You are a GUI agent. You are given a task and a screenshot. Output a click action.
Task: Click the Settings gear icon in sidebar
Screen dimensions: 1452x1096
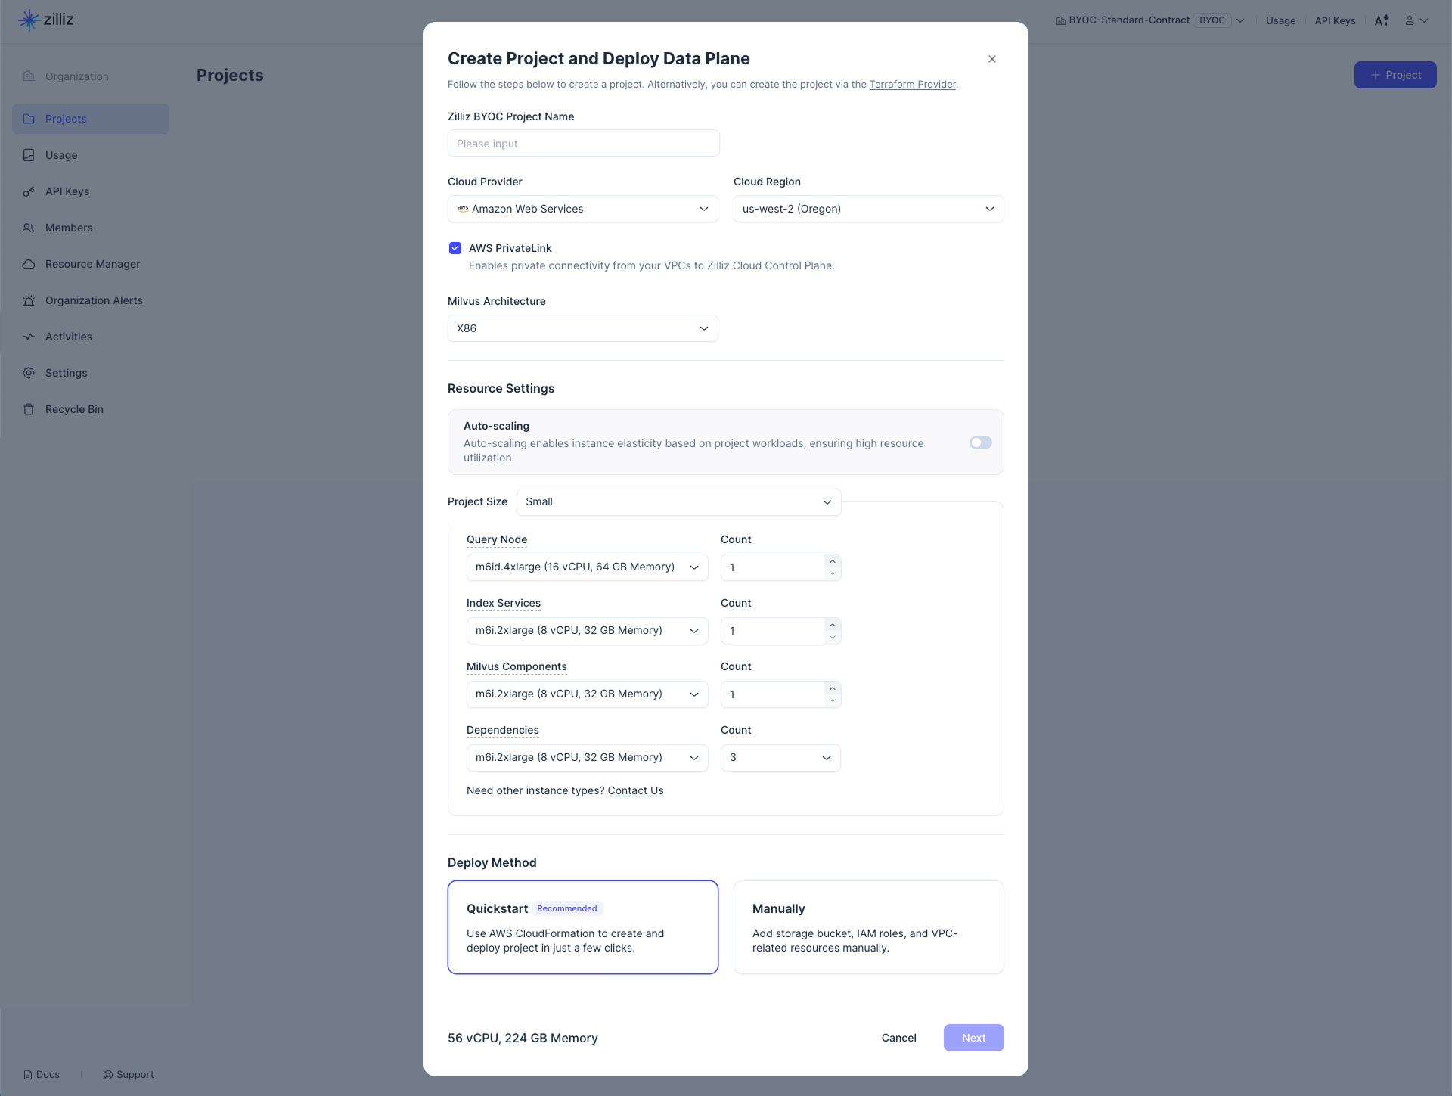pos(29,373)
